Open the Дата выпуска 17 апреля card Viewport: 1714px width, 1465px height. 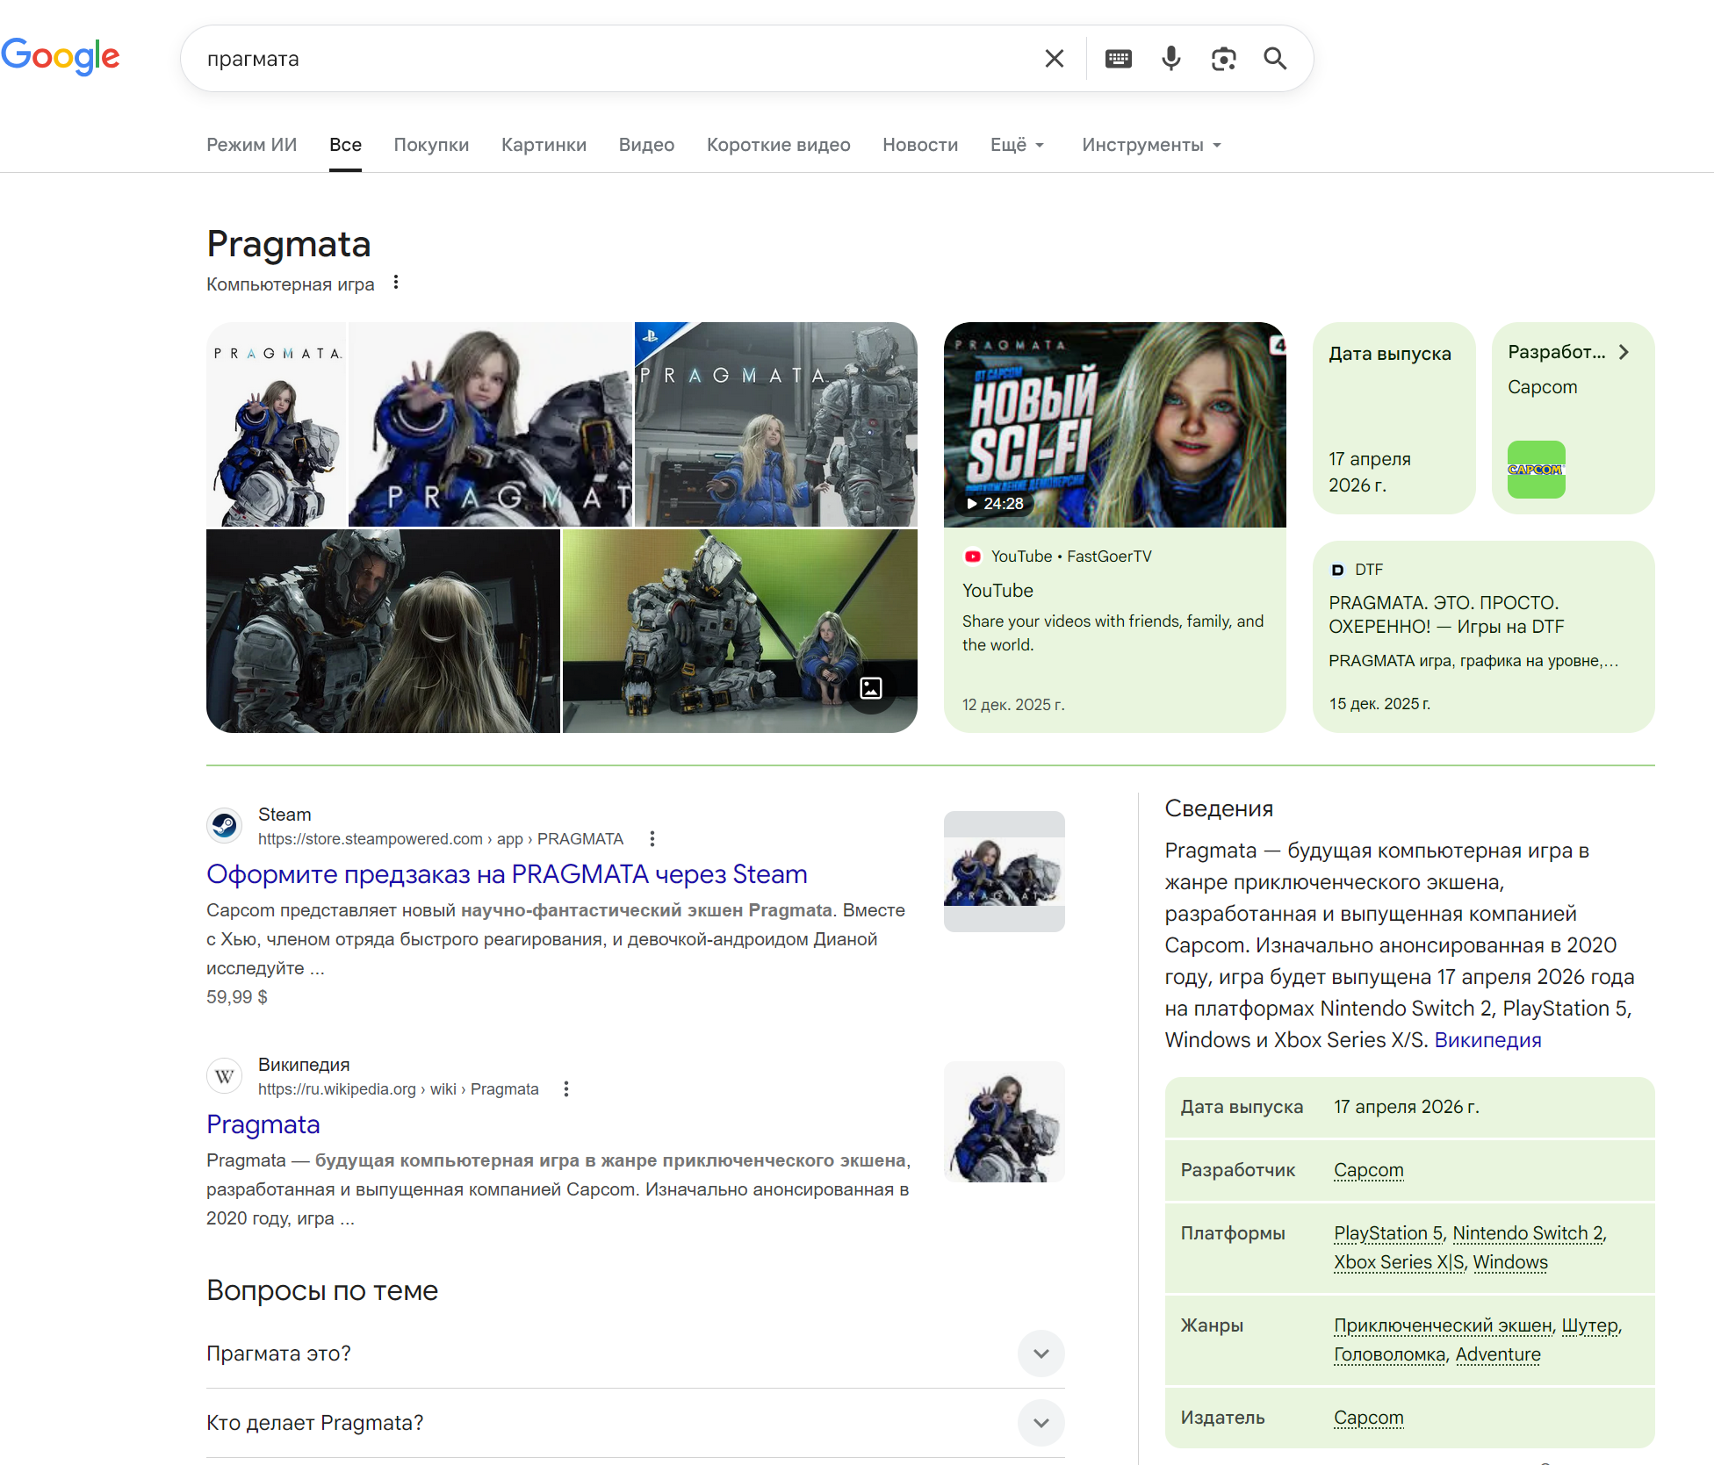click(1394, 418)
